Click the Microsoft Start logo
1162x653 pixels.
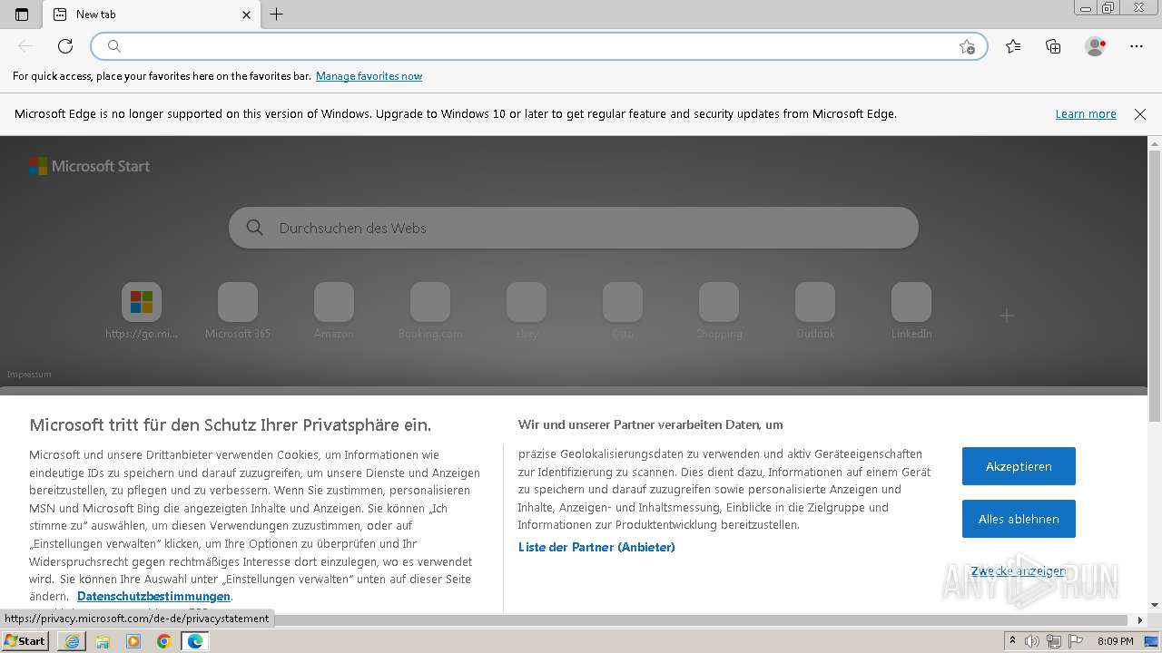[x=89, y=166]
